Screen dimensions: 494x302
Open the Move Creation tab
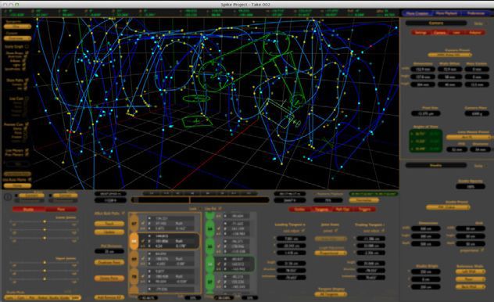tap(417, 13)
